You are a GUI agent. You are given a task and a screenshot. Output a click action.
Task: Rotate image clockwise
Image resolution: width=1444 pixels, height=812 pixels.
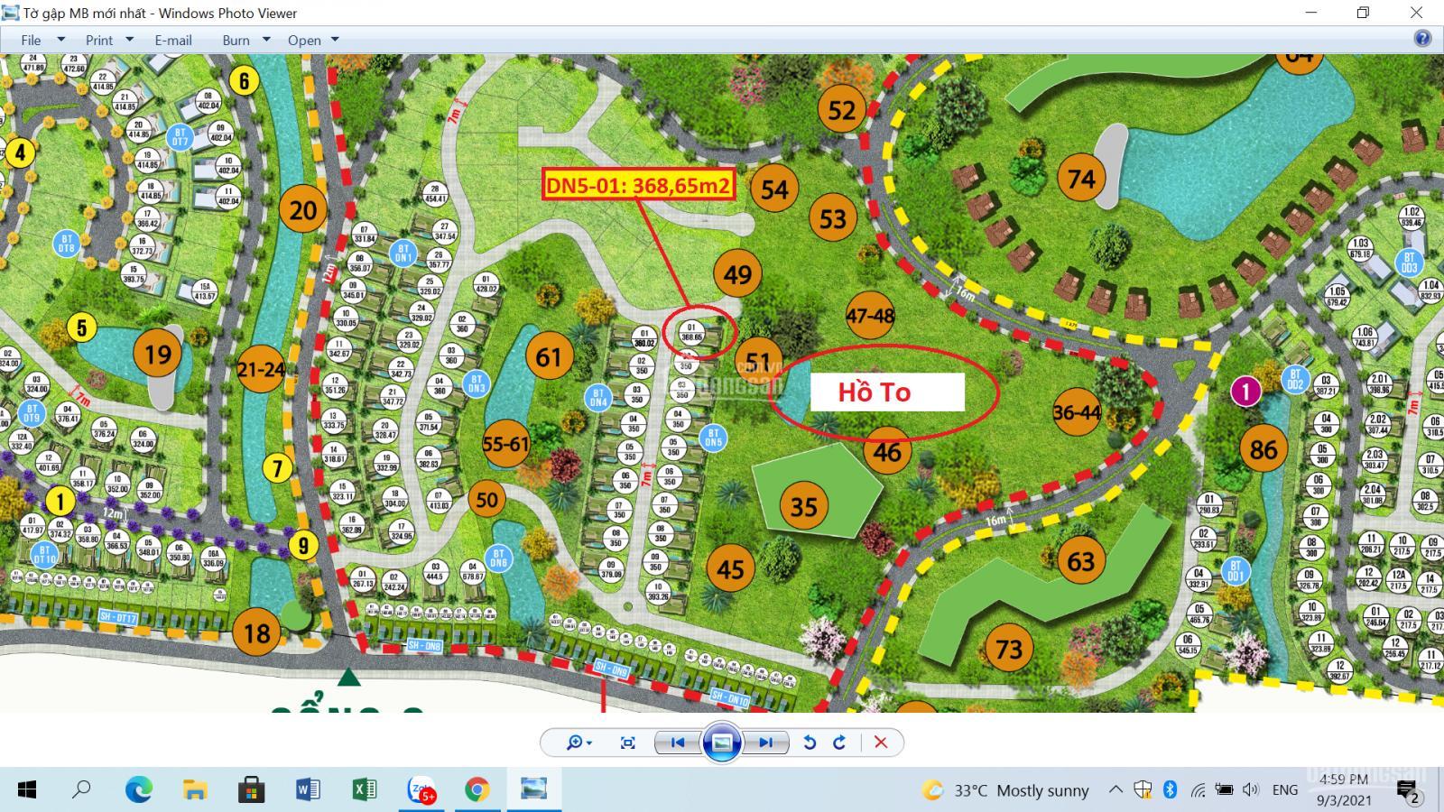click(x=839, y=743)
